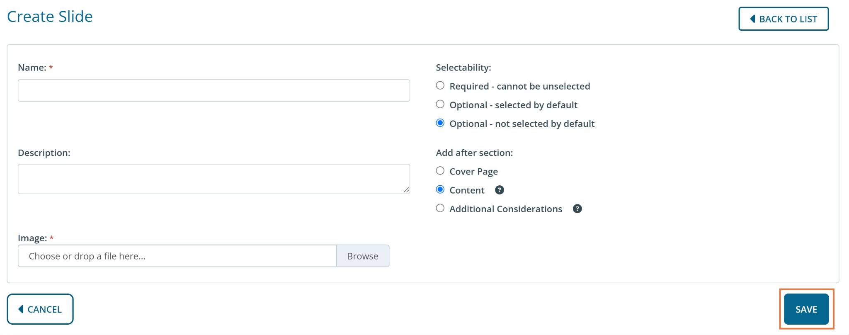Cancel slide creation
This screenshot has height=335, width=849.
point(40,309)
